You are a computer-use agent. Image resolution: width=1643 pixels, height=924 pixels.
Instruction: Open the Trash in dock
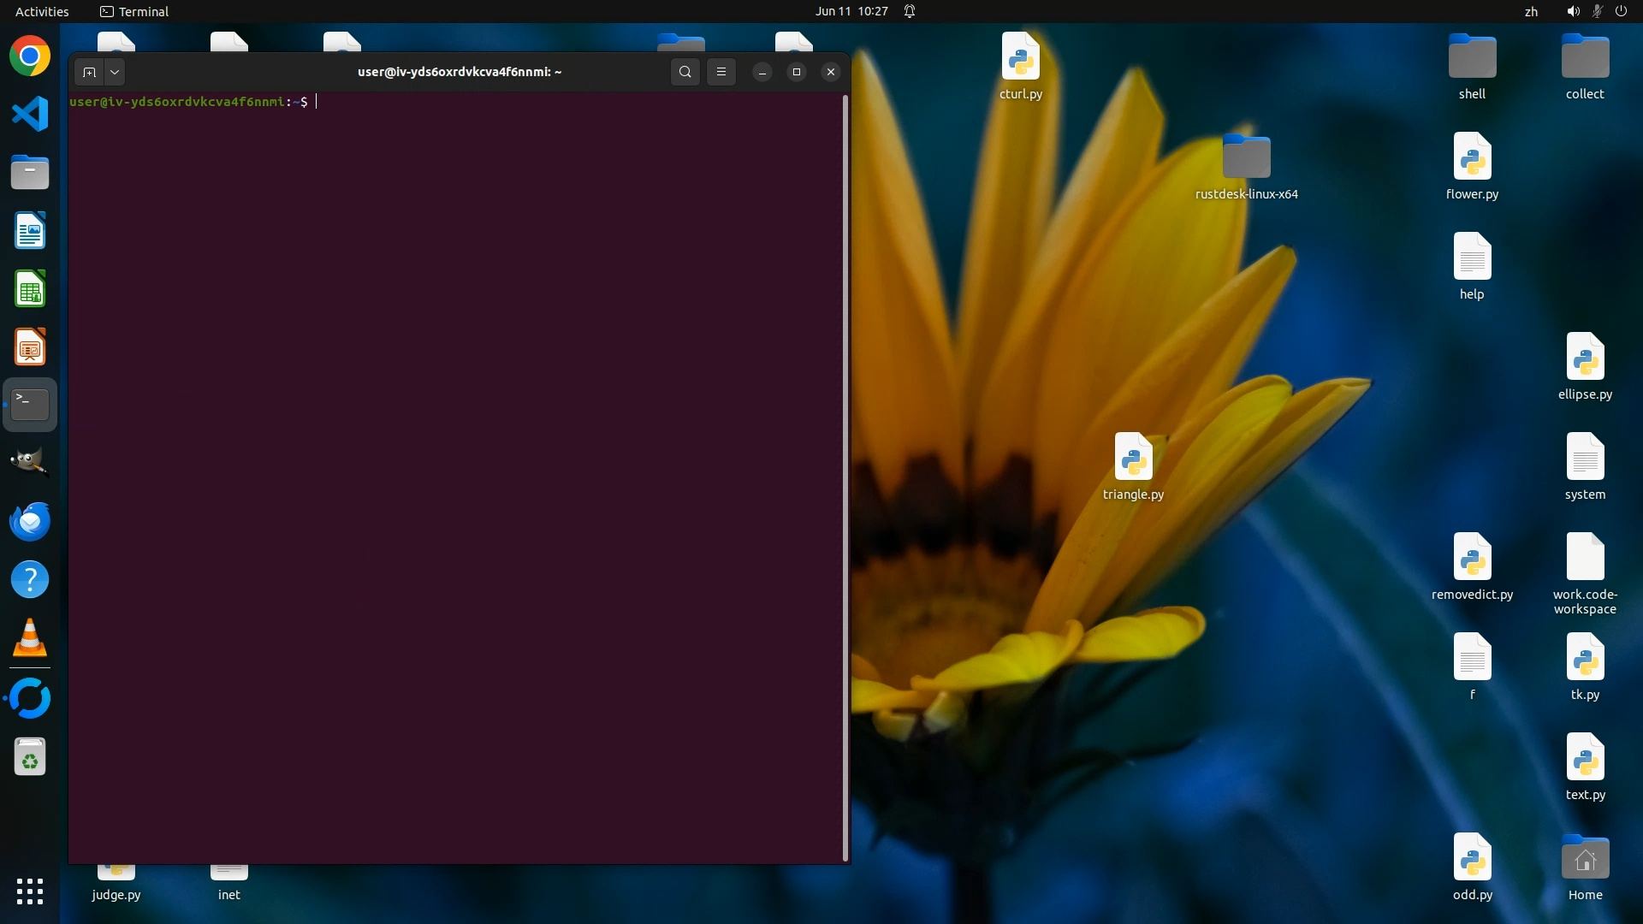pyautogui.click(x=30, y=758)
